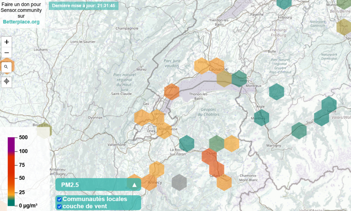This screenshot has width=351, height=211.
Task: Select the gray hexagon east of Annecy
Action: (179, 182)
